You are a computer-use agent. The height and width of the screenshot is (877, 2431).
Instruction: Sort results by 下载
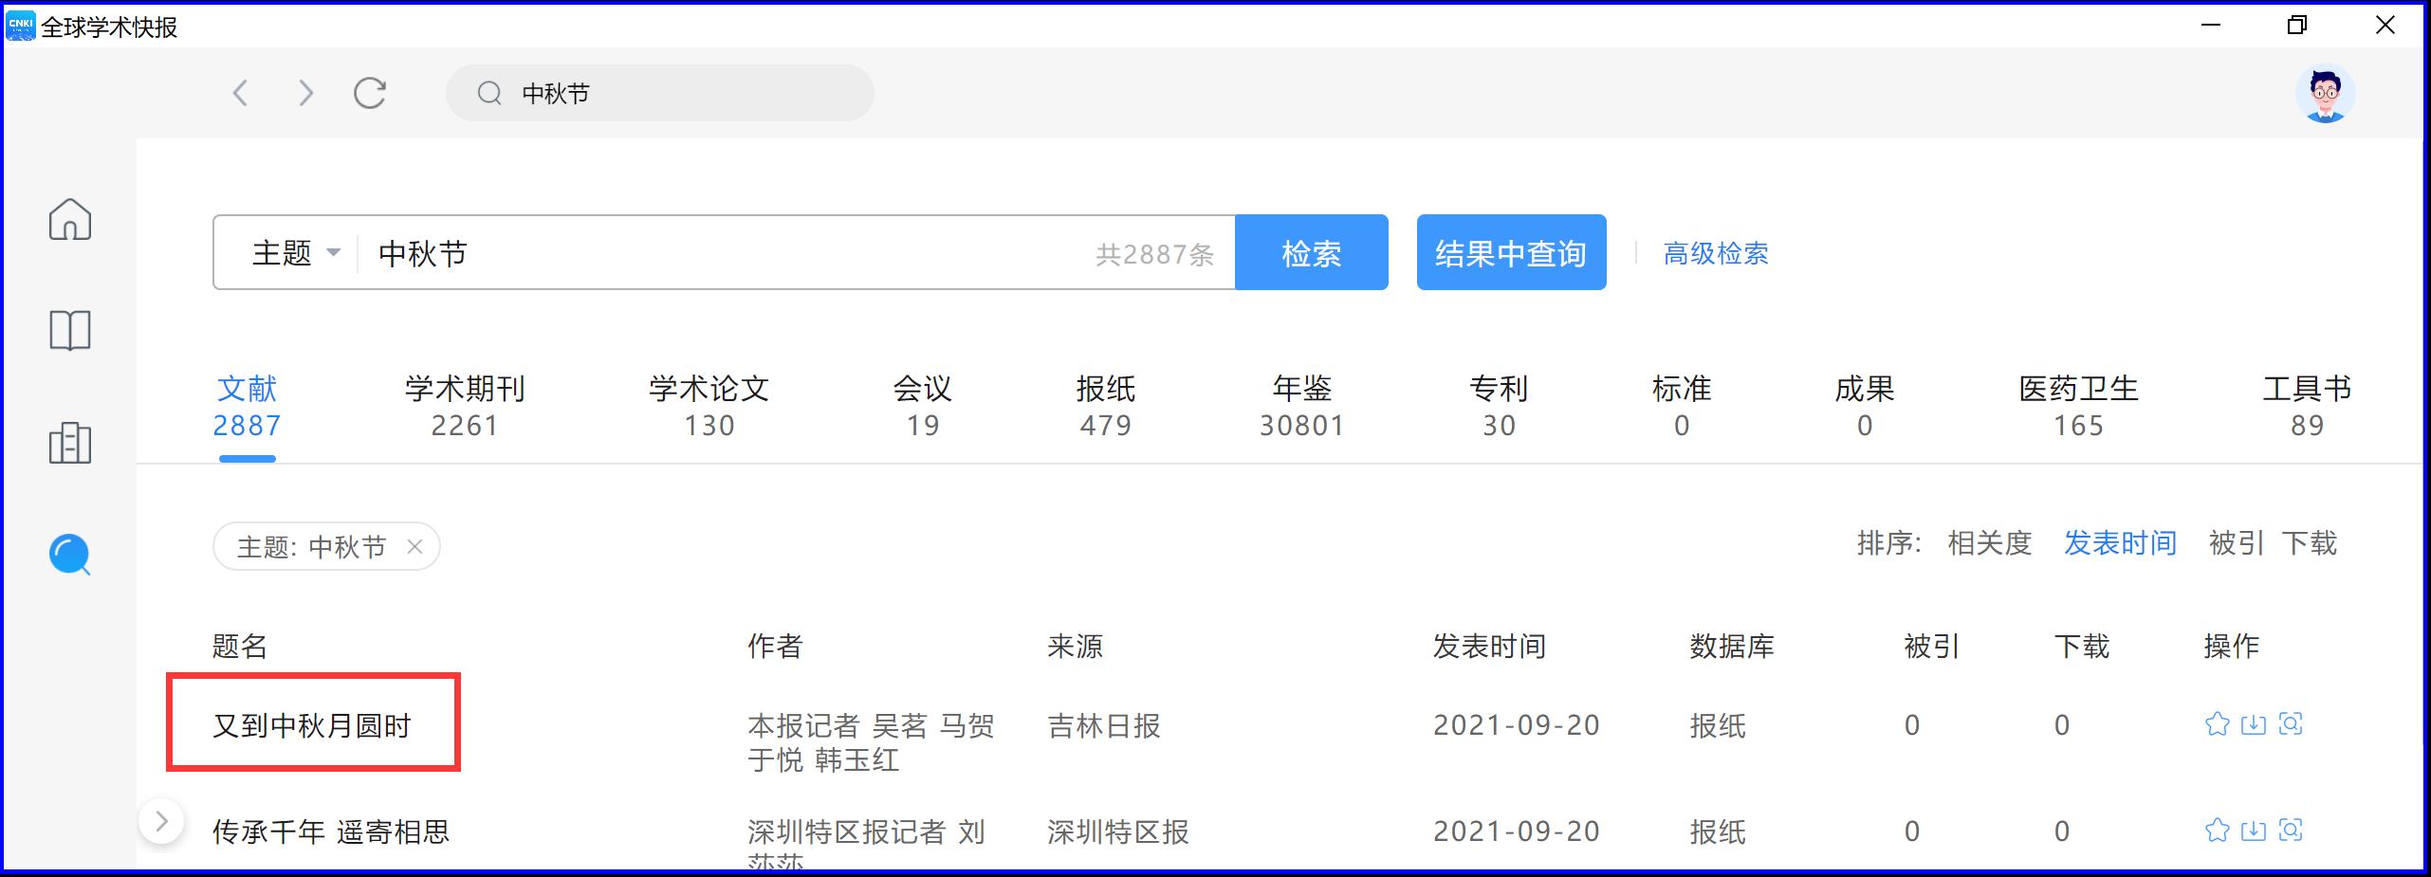click(x=2310, y=543)
